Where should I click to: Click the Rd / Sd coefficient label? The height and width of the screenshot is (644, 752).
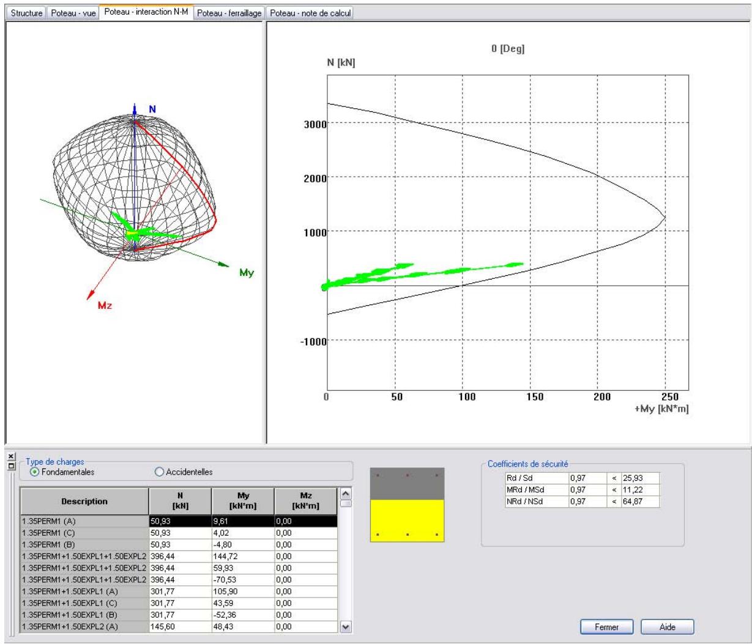tap(536, 478)
